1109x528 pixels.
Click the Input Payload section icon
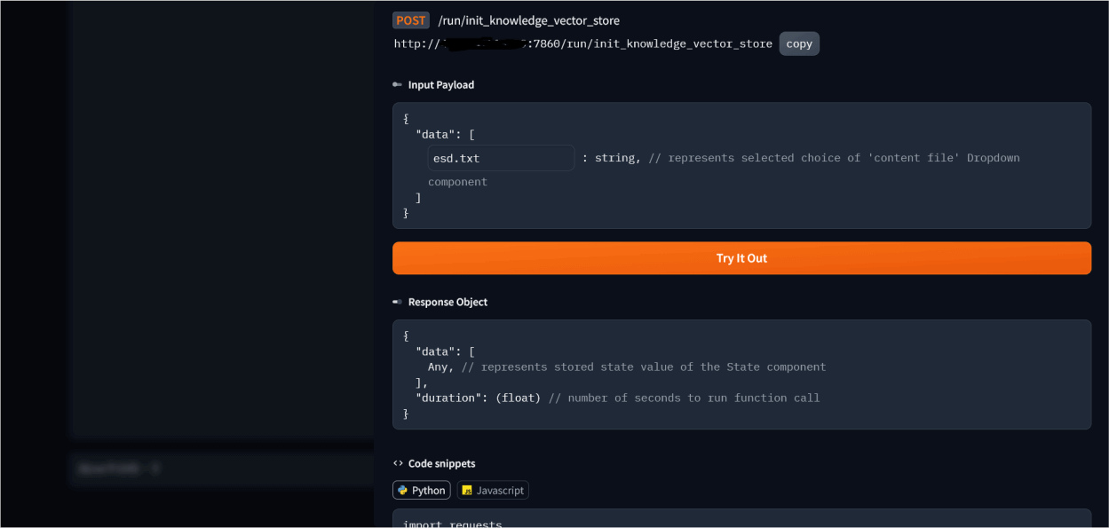point(397,85)
